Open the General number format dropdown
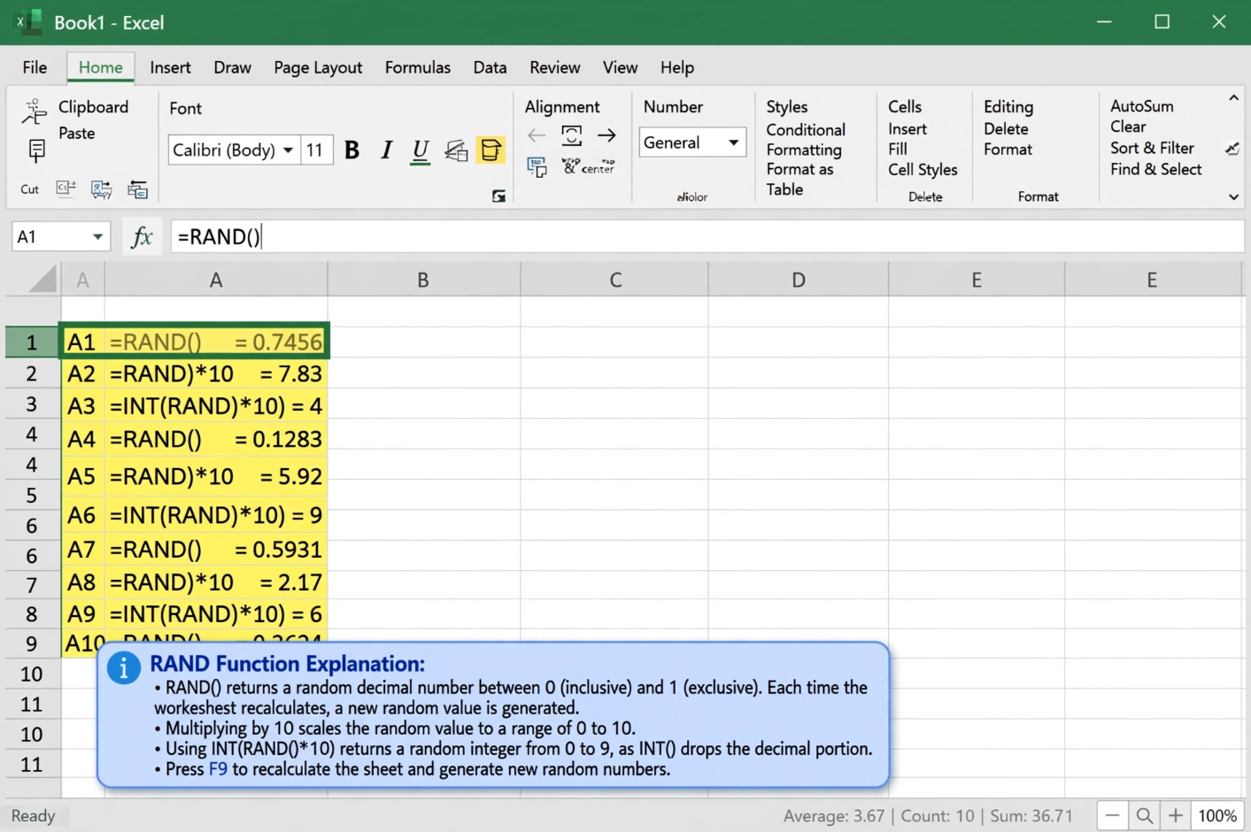This screenshot has width=1251, height=832. (733, 143)
